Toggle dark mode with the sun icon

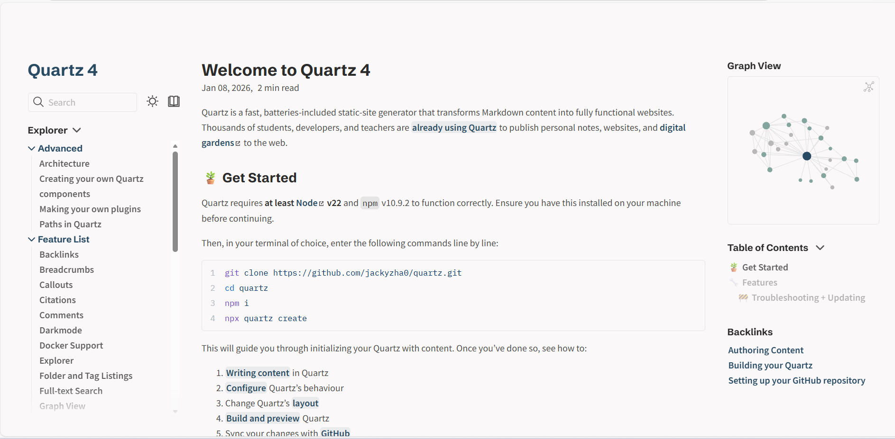(x=152, y=101)
